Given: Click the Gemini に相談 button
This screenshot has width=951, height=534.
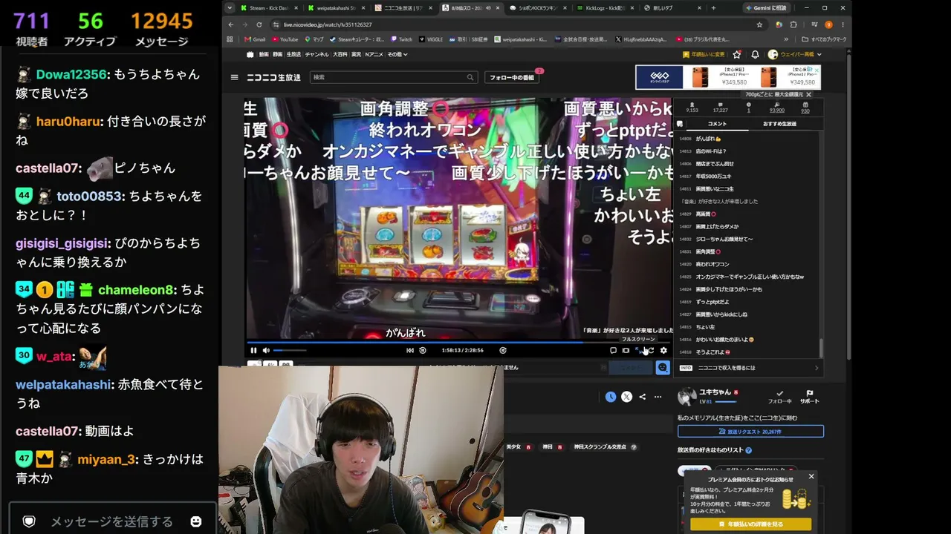Looking at the screenshot, I should pyautogui.click(x=768, y=8).
